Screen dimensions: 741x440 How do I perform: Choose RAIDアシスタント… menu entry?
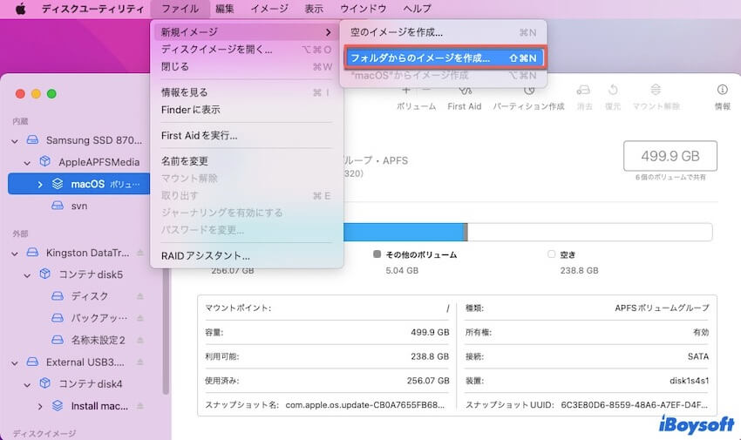click(246, 255)
